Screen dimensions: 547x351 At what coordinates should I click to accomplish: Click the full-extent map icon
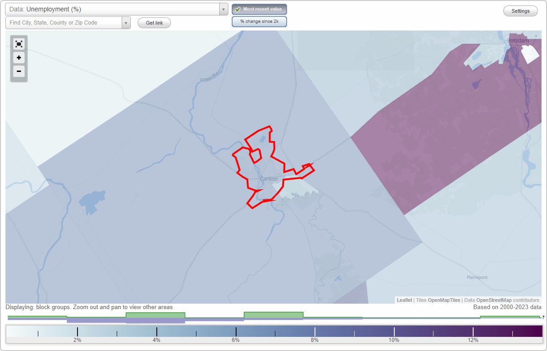click(x=19, y=44)
